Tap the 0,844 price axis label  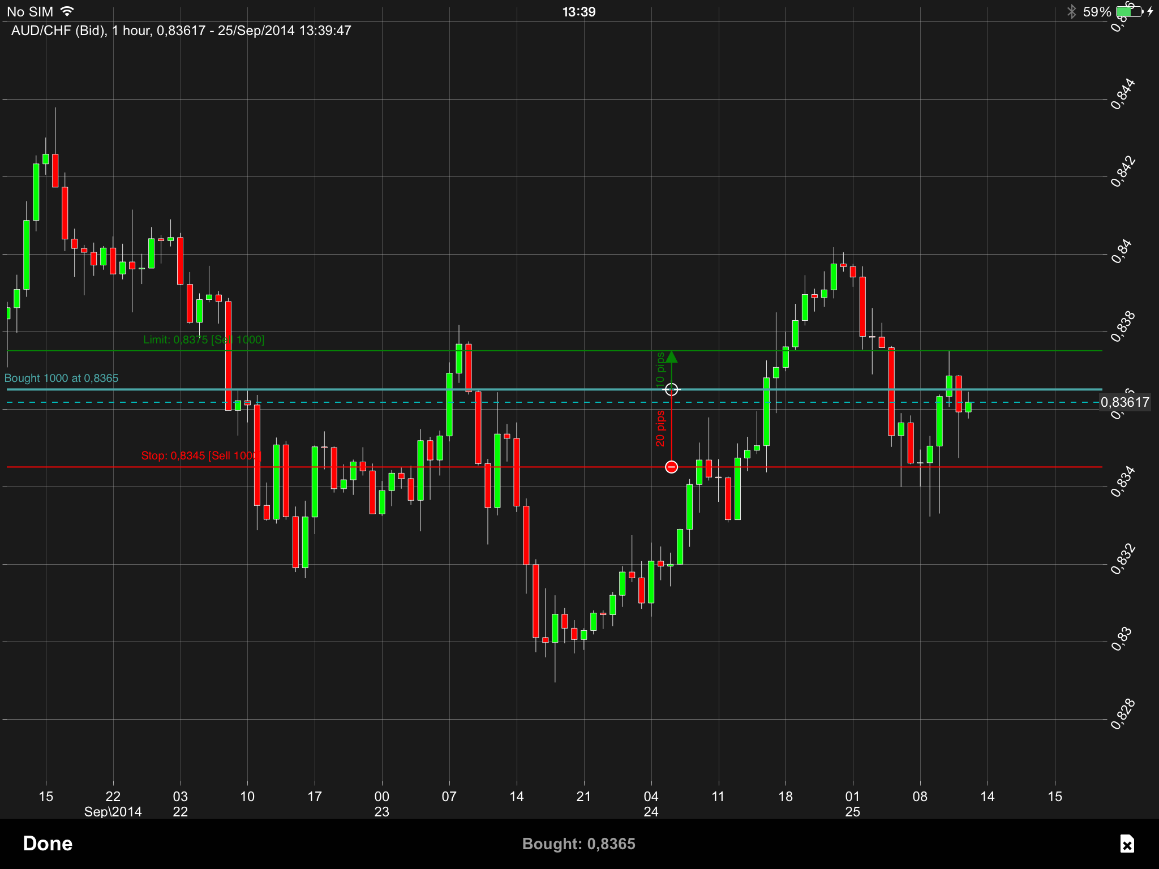(x=1122, y=94)
